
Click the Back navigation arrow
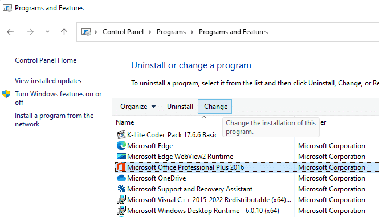click(10, 32)
